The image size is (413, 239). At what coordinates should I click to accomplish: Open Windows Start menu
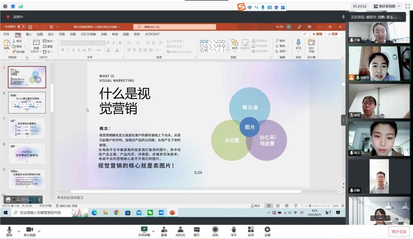click(x=6, y=212)
